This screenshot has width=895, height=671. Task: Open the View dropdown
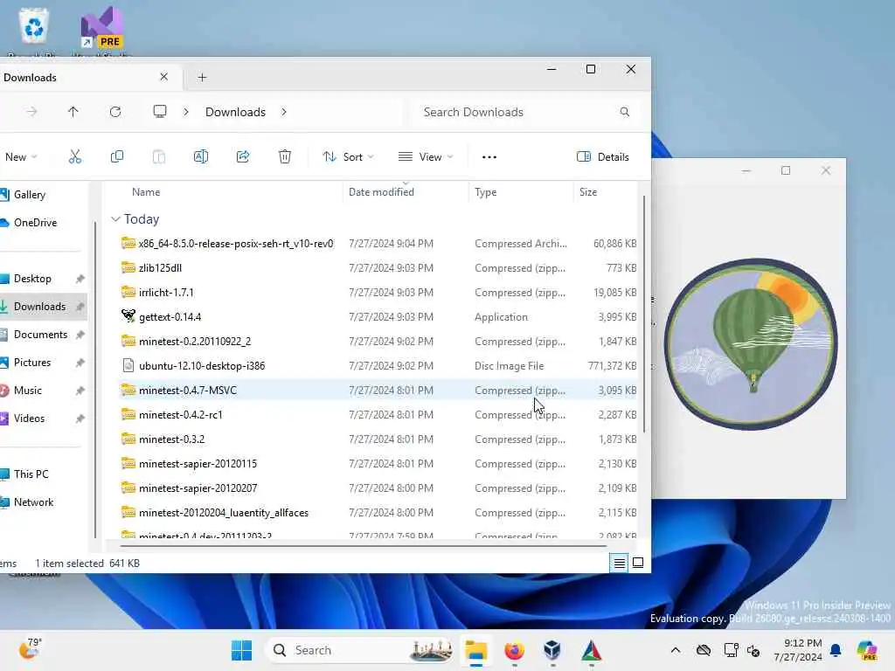click(x=426, y=157)
